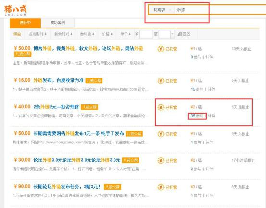Select the 综合 sorting option

pos(17,34)
